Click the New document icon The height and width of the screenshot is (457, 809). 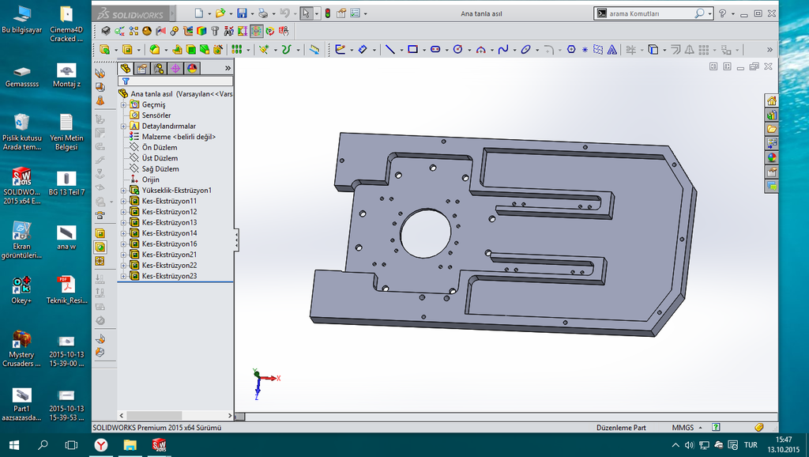[x=199, y=13]
